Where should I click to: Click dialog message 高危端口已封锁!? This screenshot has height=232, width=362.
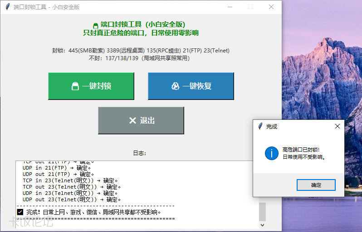click(x=301, y=150)
